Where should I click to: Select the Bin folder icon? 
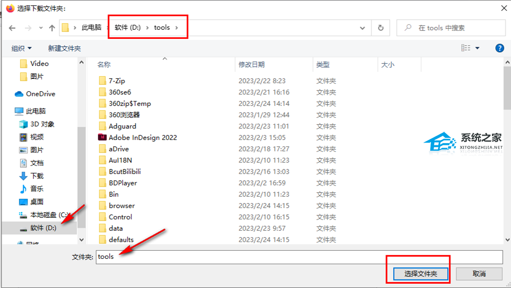[102, 194]
